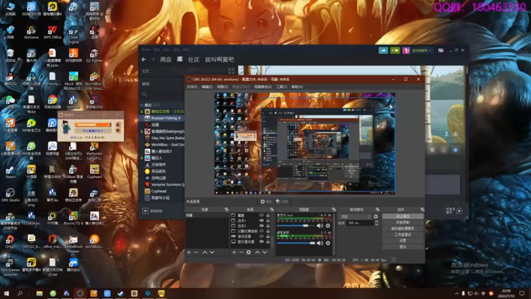The width and height of the screenshot is (531, 299).
Task: Favorite the game with the star icon
Action: click(455, 149)
